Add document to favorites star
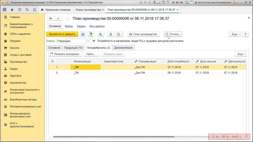Viewport: 253px width, 142px height. click(67, 19)
